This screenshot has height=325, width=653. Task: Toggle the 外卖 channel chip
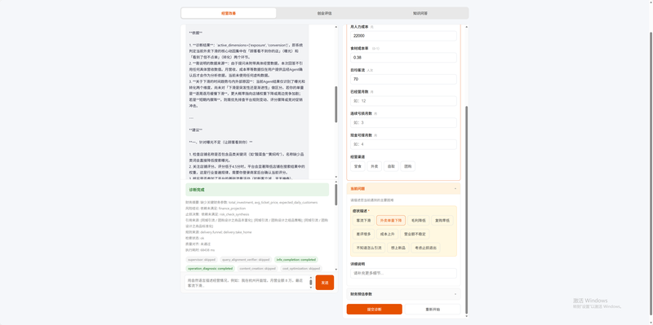pyautogui.click(x=375, y=166)
